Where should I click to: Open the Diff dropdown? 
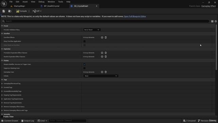37,11
